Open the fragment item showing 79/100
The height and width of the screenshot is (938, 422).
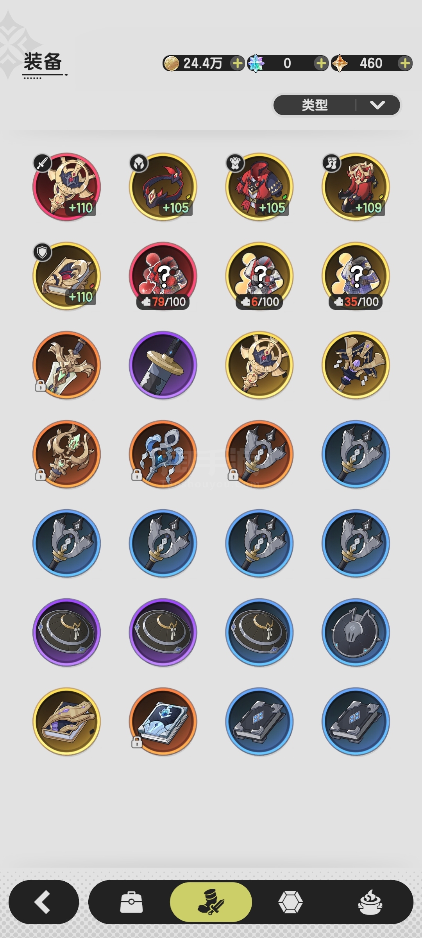coord(163,276)
